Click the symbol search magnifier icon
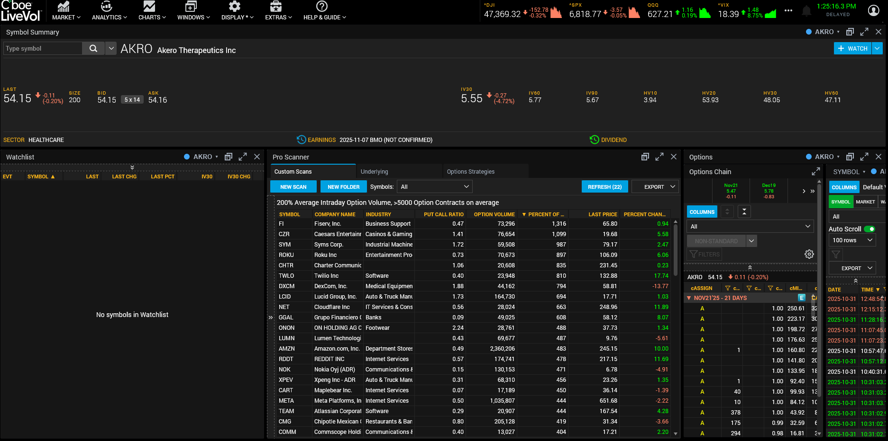This screenshot has width=888, height=441. [93, 48]
